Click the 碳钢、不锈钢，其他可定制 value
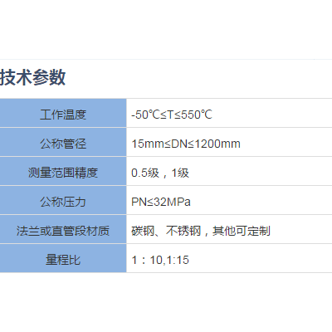The image size is (332, 332). [x=201, y=231]
